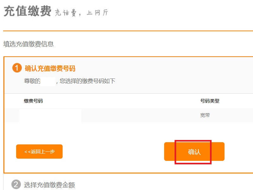The width and height of the screenshot is (253, 190).
Task: Click the blanked-out username after 尊敬的
Action: coord(48,81)
